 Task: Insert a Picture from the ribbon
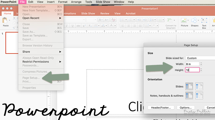(x=184, y=21)
